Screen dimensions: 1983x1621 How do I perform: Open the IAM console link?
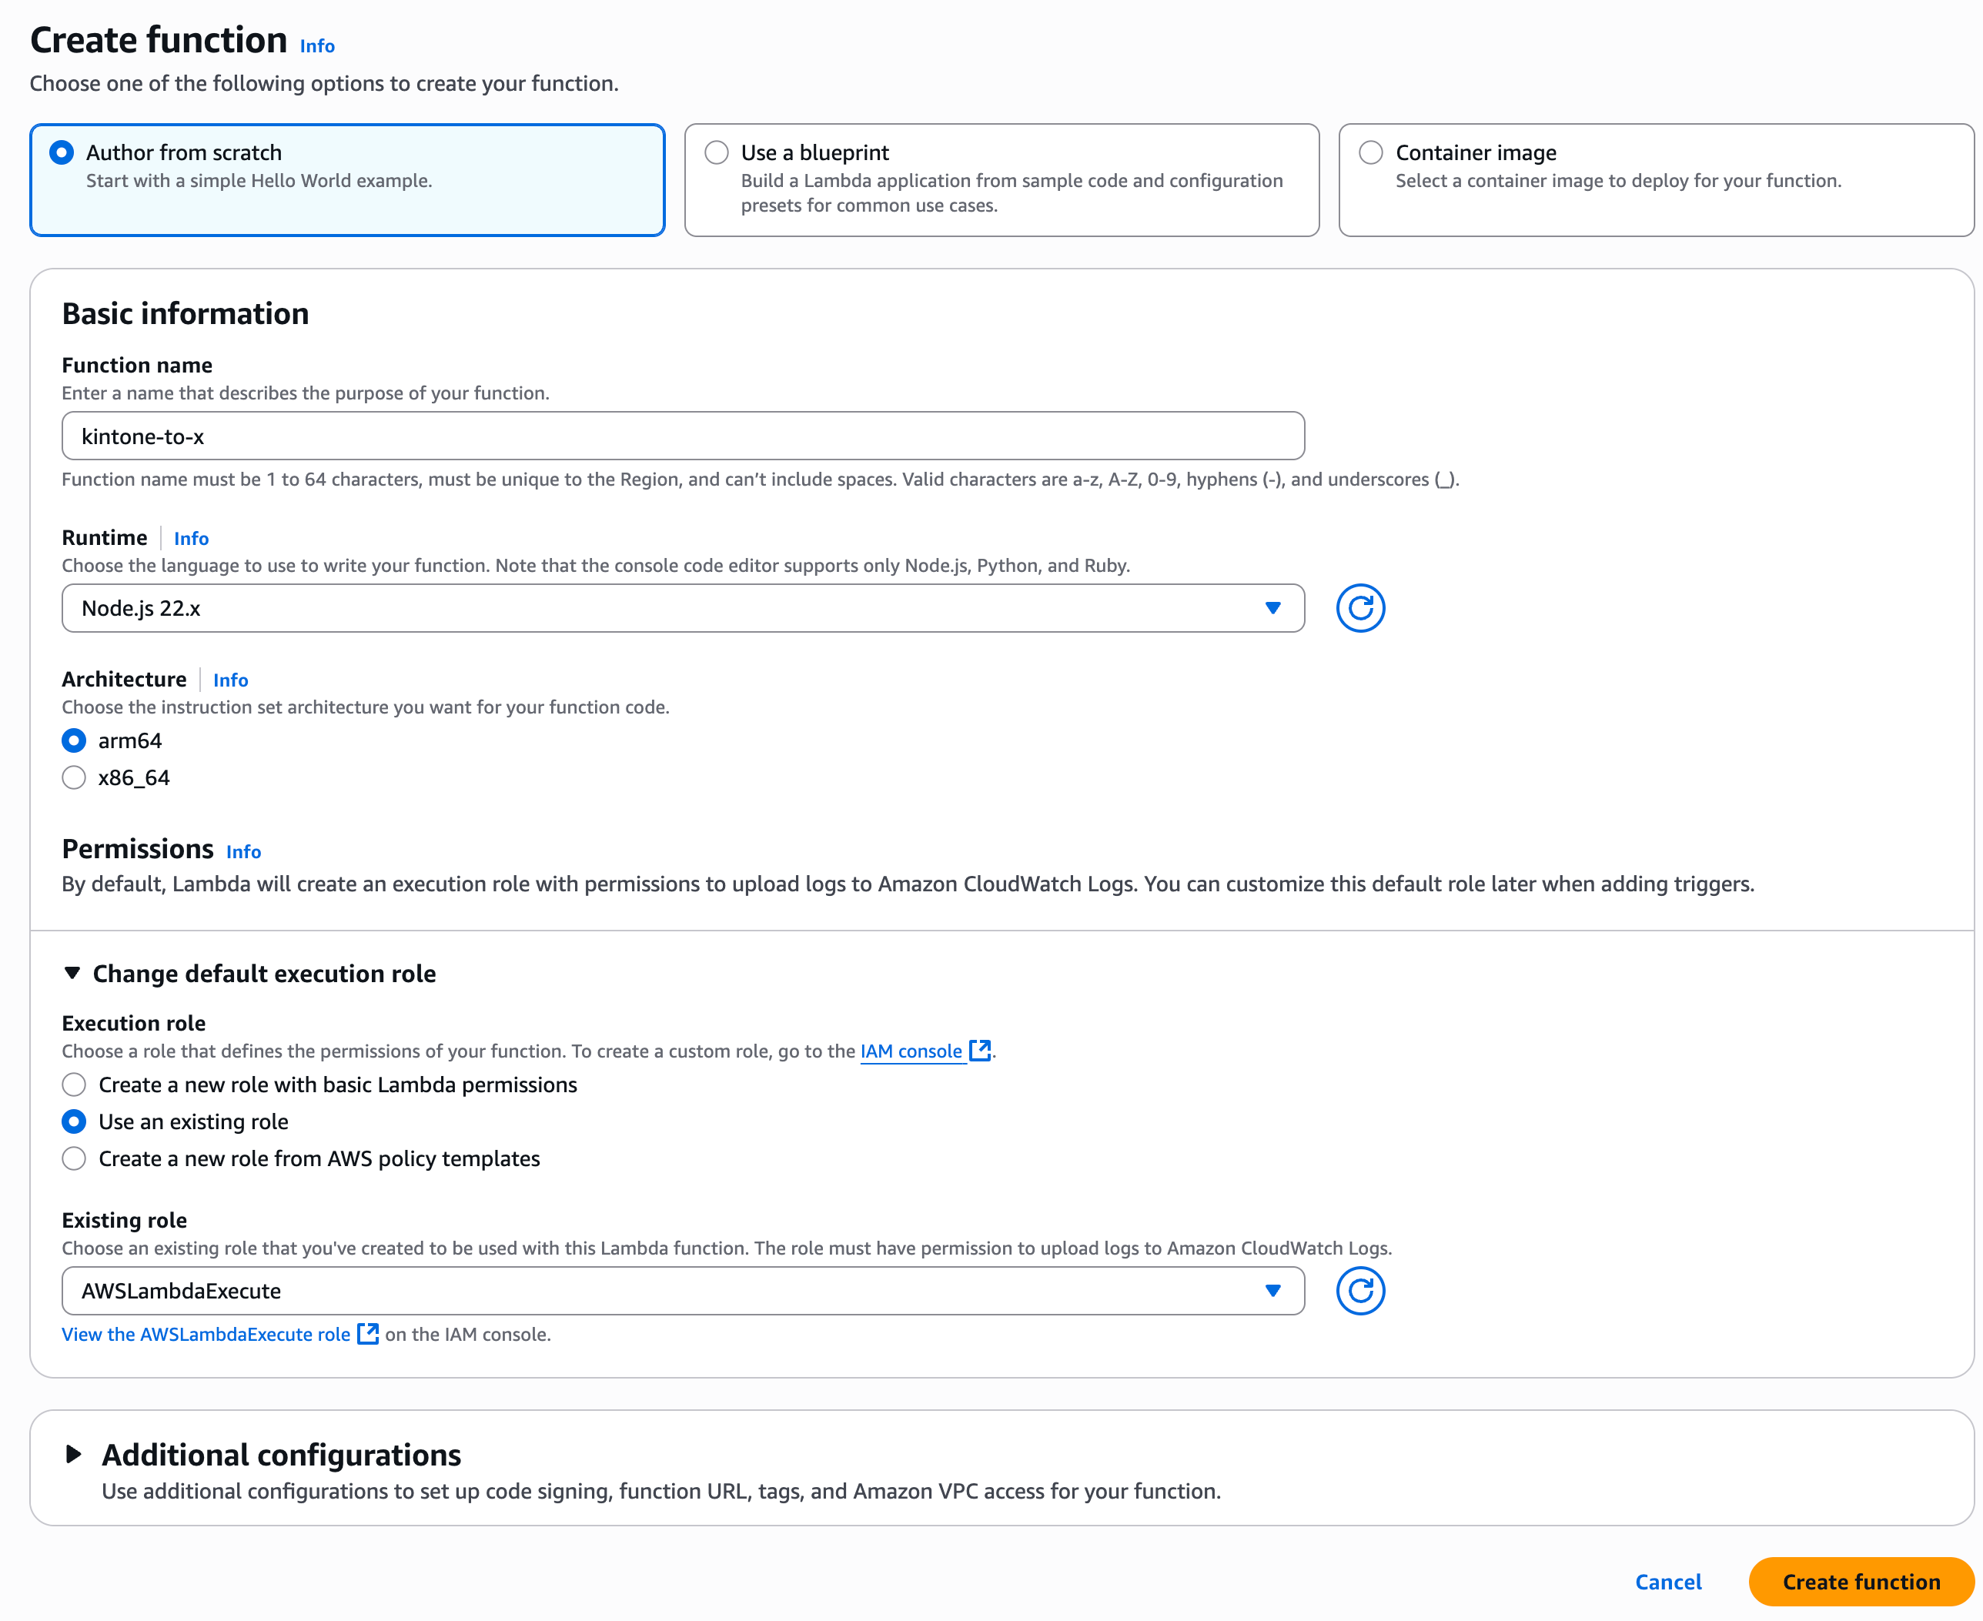tap(910, 1051)
